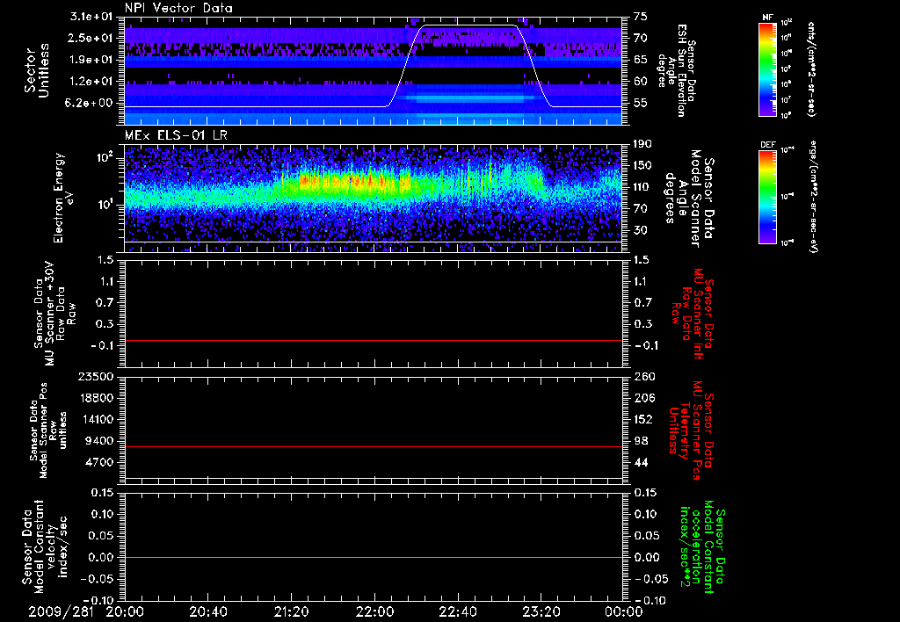Viewport: 900px width, 622px height.
Task: Click the 206 telemetry position tick value
Action: click(x=643, y=398)
